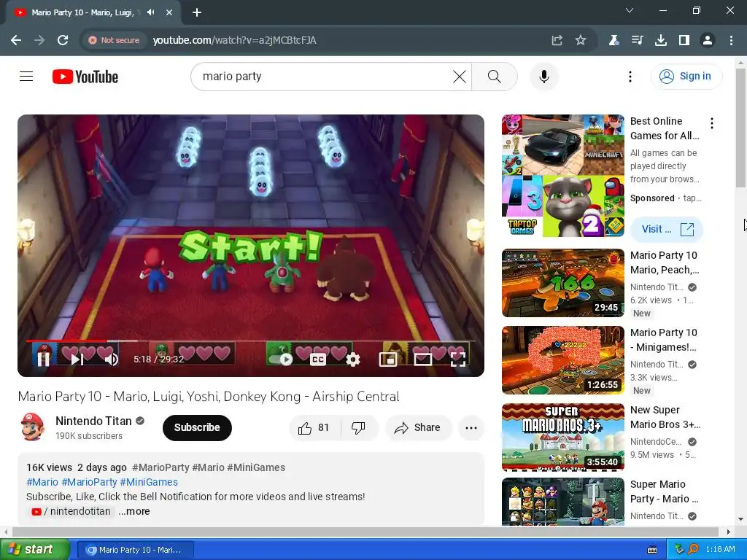The width and height of the screenshot is (747, 560).
Task: Show Chrome downloads
Action: tap(661, 40)
